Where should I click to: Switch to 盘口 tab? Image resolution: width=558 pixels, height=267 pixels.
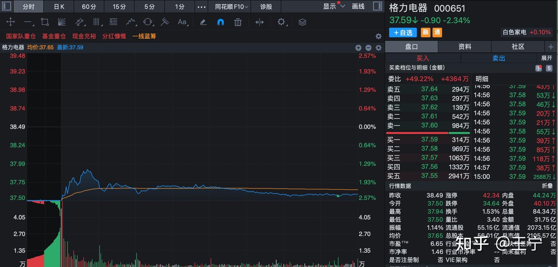(412, 47)
